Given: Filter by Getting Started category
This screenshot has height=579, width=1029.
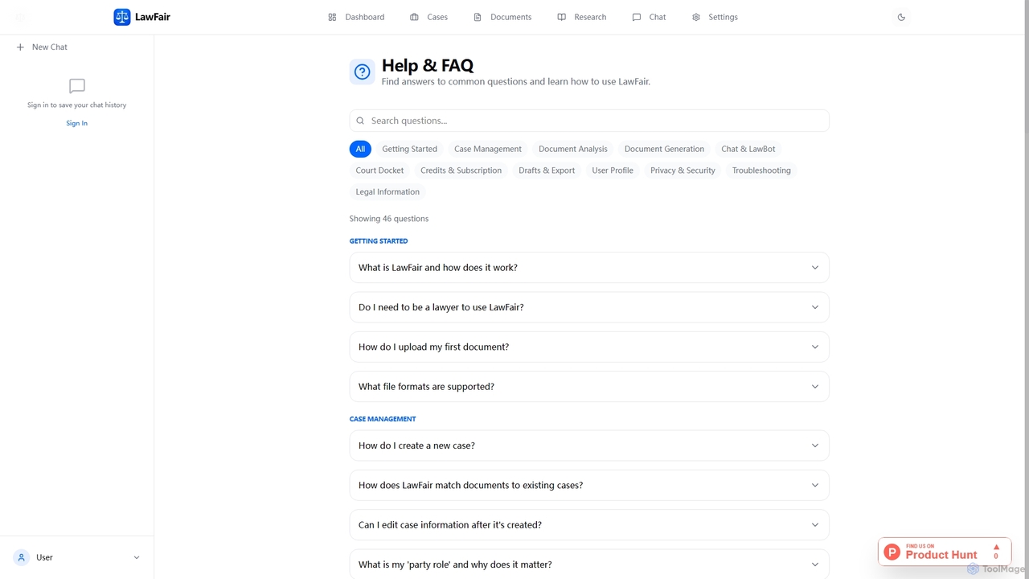Looking at the screenshot, I should pos(410,149).
